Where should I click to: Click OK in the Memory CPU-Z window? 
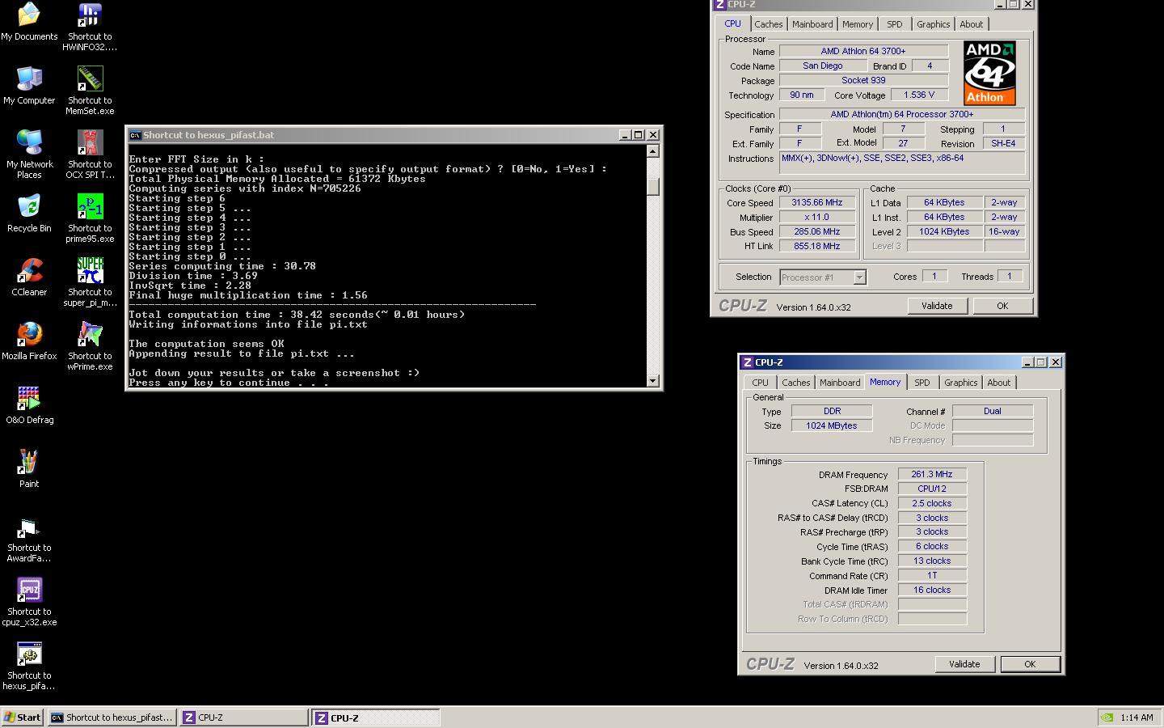pos(1030,664)
